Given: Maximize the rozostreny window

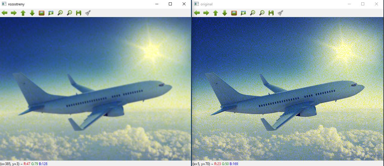Looking at the screenshot, I should [170, 4].
